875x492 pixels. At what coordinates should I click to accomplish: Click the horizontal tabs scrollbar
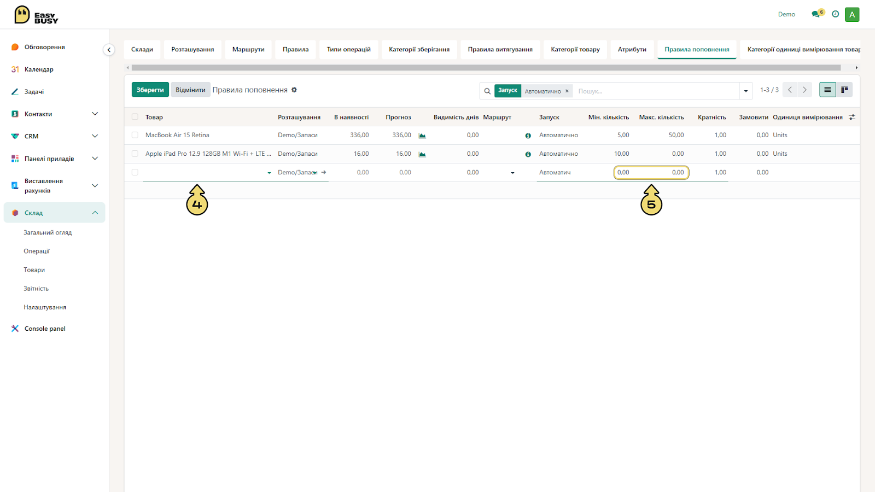(486, 68)
